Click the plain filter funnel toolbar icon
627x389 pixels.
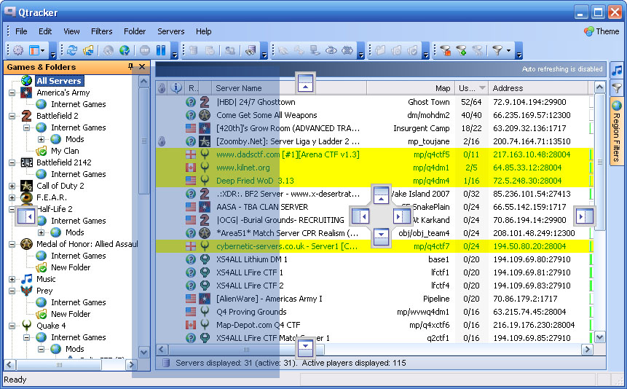(x=497, y=50)
